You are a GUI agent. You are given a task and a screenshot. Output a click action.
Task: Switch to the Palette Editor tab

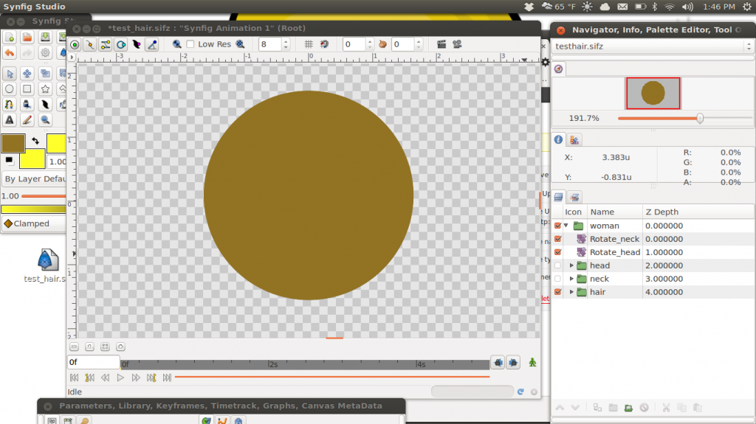(574, 139)
